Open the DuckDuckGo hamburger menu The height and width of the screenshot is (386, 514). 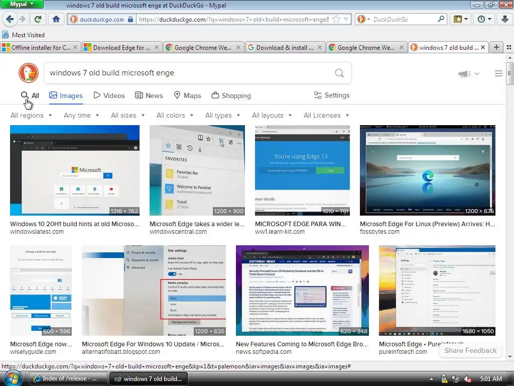pyautogui.click(x=498, y=73)
